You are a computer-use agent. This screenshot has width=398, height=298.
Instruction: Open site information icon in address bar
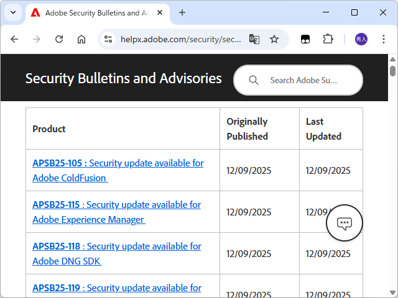click(108, 39)
